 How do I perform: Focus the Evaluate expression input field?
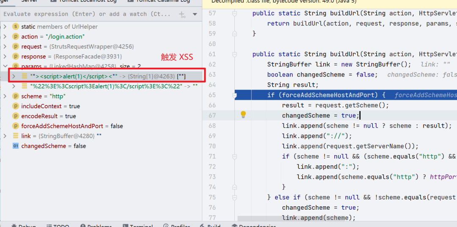87,14
